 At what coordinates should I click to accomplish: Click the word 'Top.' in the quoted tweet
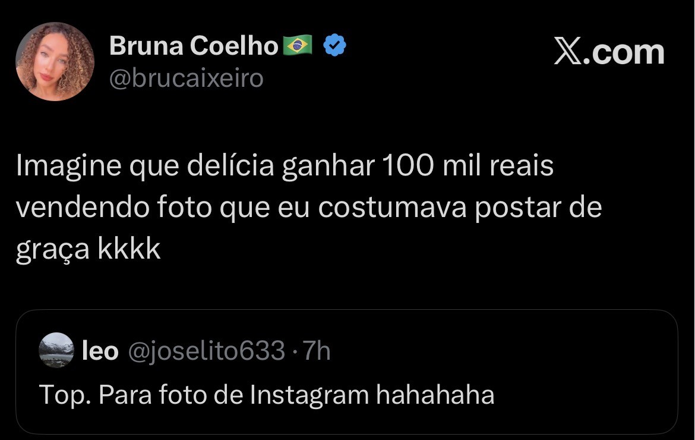[x=65, y=395]
